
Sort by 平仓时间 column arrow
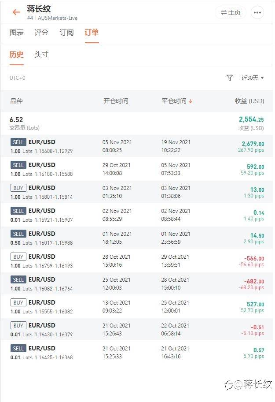point(191,101)
